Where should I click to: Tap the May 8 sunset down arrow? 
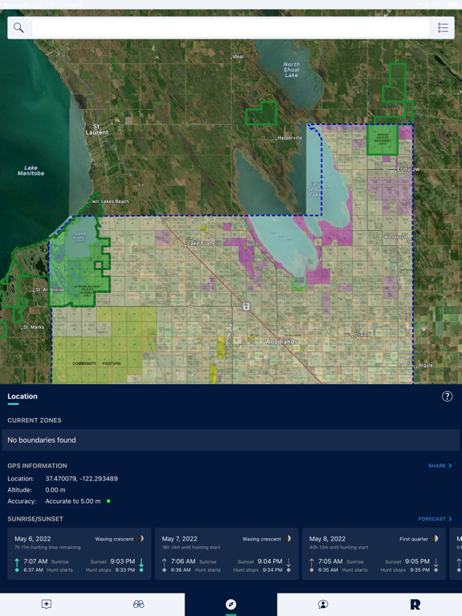pyautogui.click(x=436, y=565)
